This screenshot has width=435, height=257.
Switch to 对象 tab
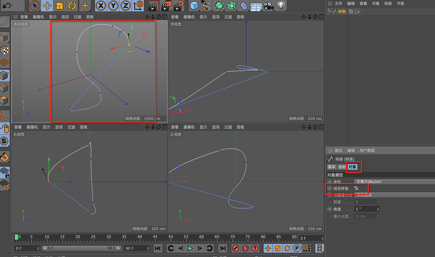pyautogui.click(x=353, y=167)
